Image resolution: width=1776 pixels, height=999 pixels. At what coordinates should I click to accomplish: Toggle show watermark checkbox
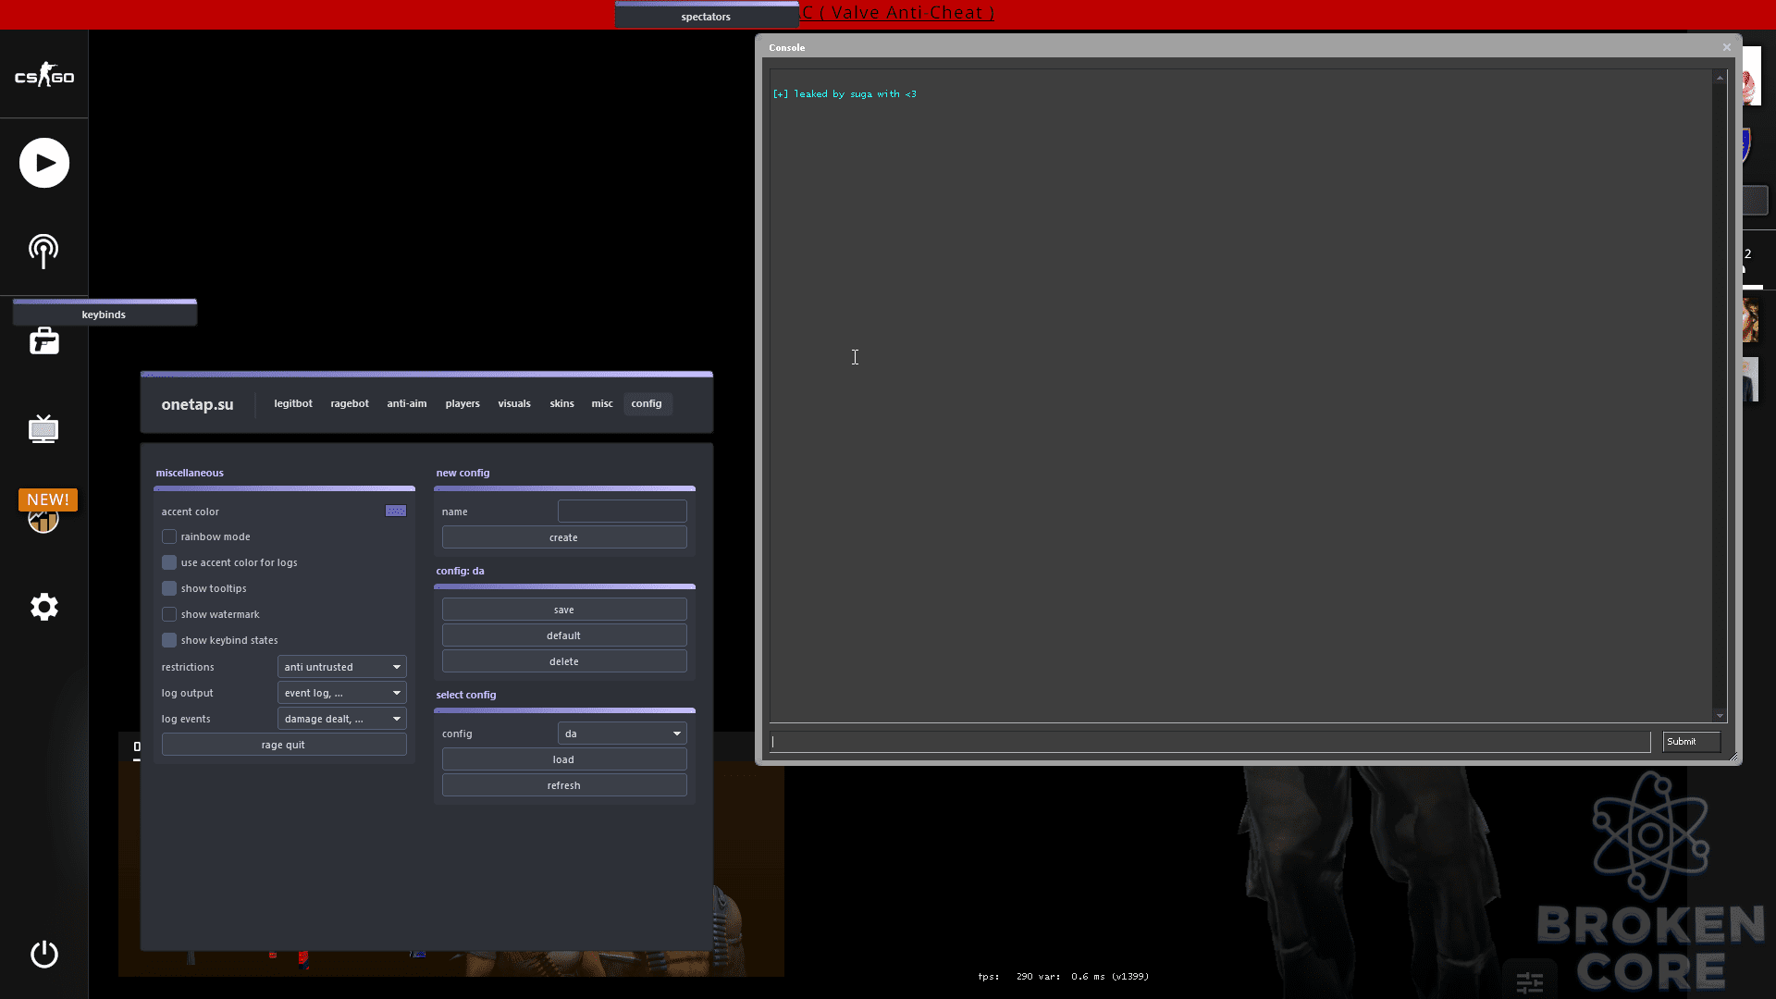pos(169,614)
